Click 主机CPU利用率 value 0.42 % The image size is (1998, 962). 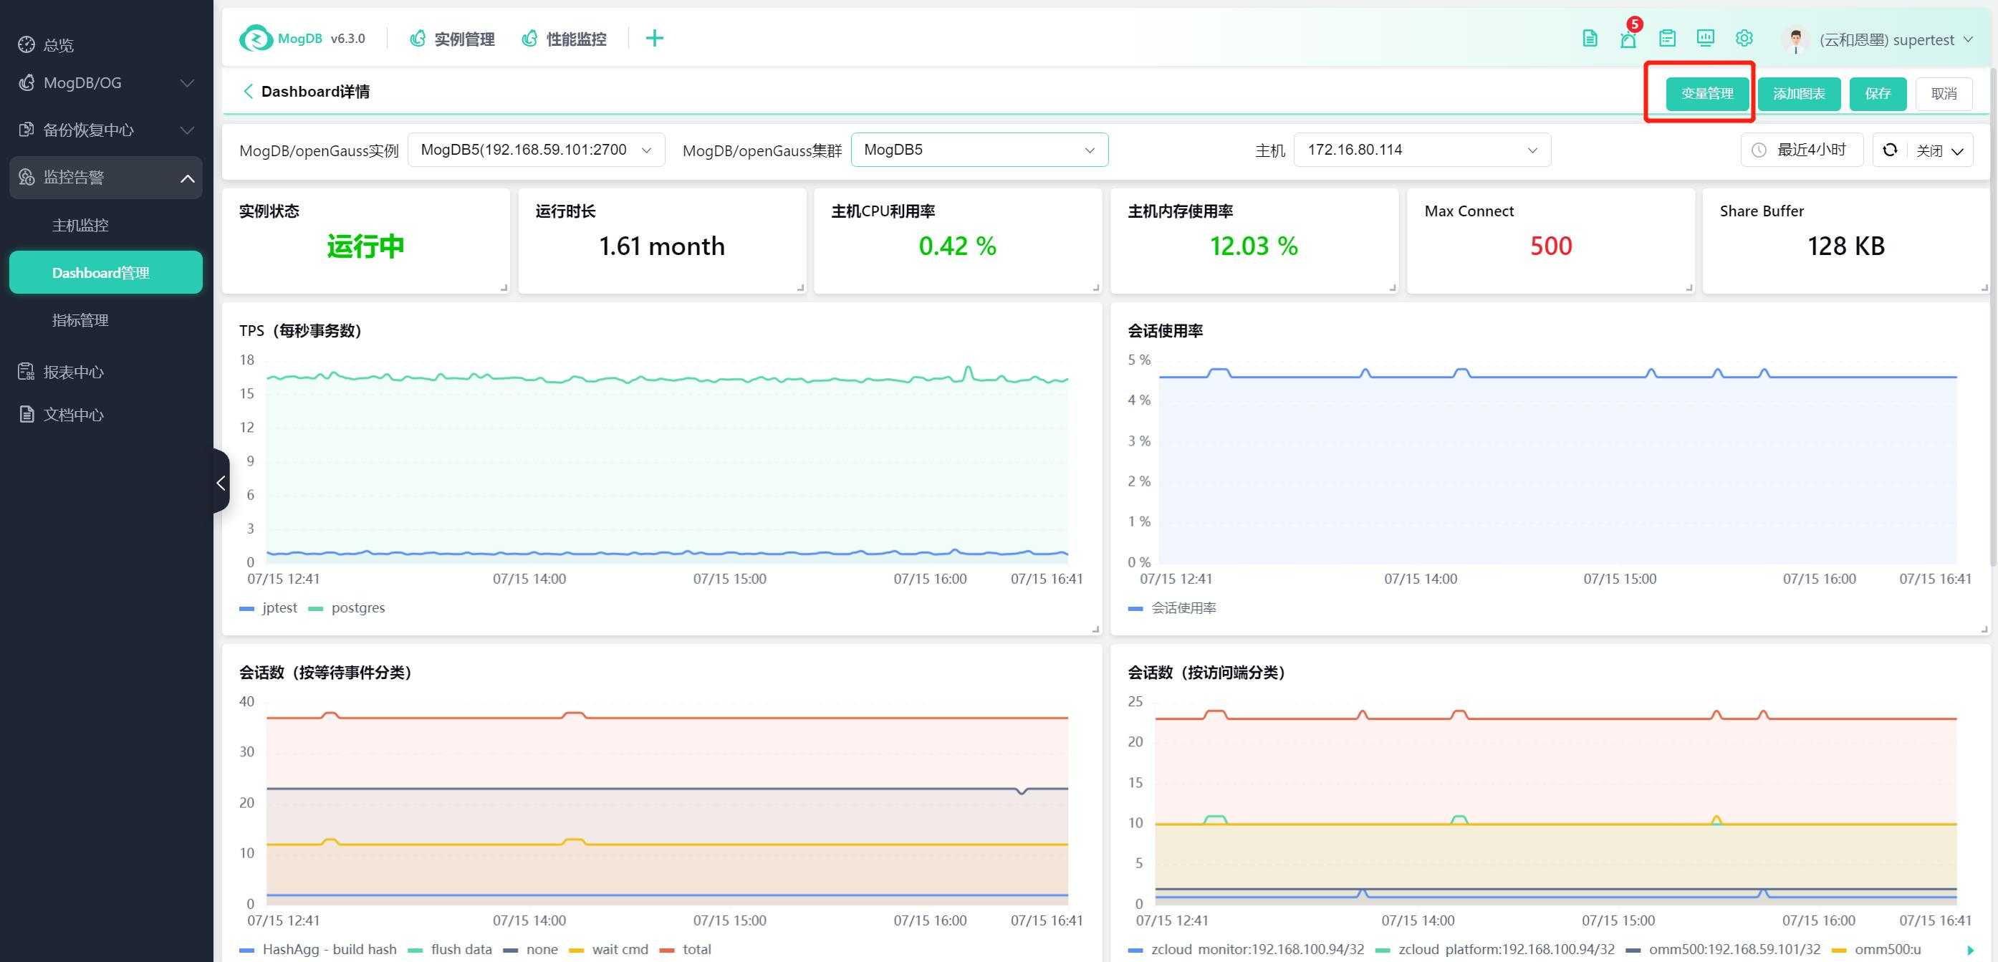pos(957,246)
